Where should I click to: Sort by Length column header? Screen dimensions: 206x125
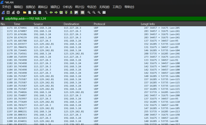click(x=145, y=24)
